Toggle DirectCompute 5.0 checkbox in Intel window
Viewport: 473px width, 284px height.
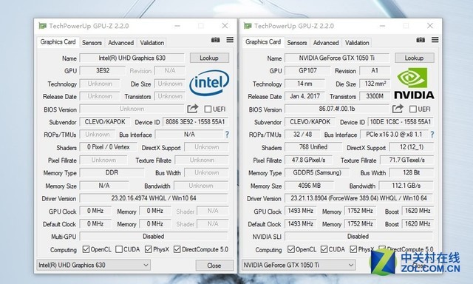[x=177, y=249]
